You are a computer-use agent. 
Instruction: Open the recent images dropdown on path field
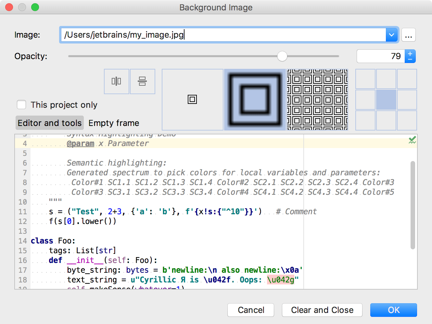pyautogui.click(x=392, y=35)
